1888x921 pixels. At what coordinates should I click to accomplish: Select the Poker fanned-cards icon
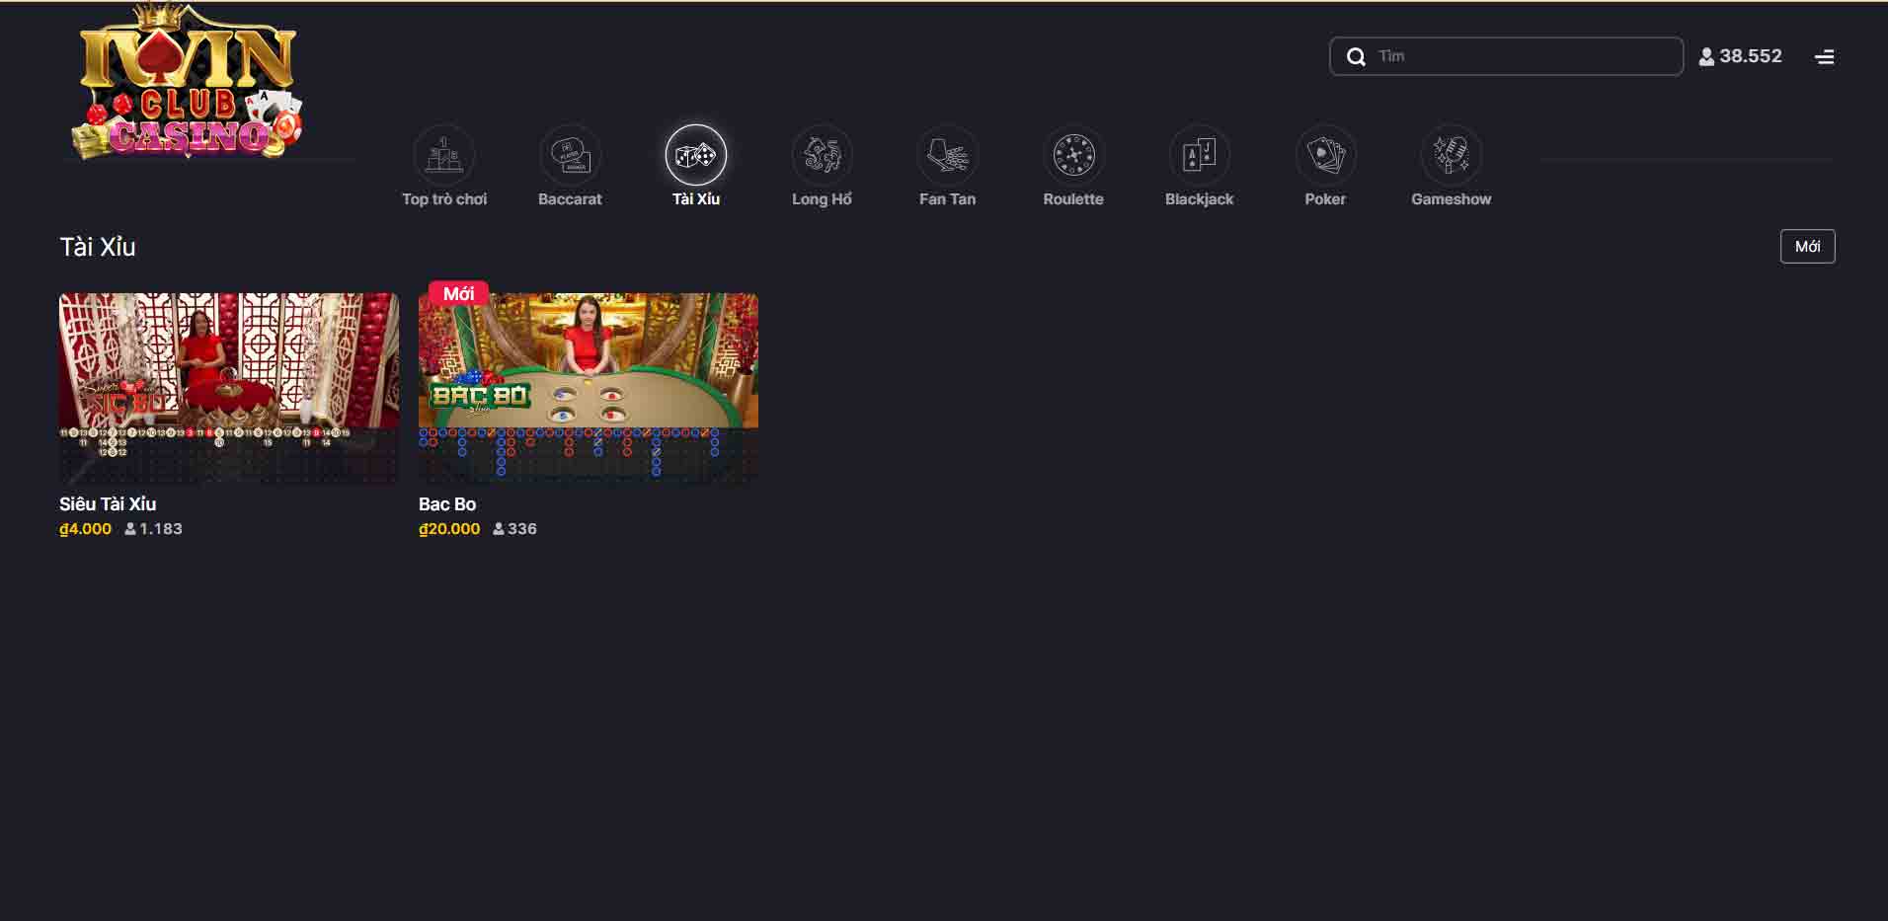click(1325, 155)
